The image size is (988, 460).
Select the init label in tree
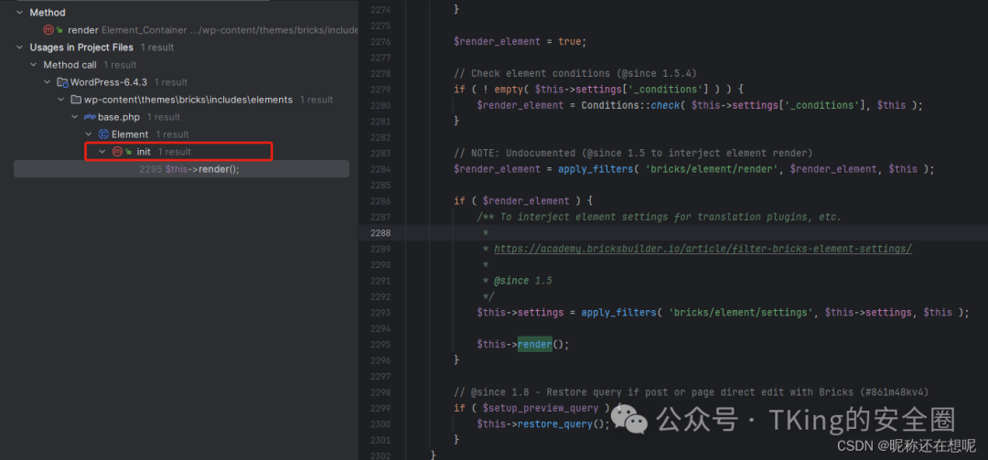tap(144, 152)
